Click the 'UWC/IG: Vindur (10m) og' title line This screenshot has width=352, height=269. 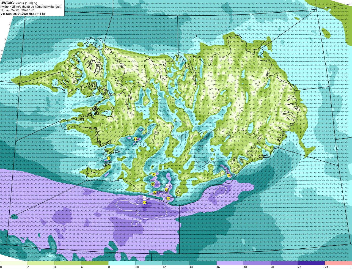(x=19, y=3)
